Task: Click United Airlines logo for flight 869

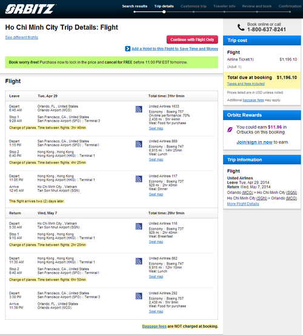Action: 139,144
